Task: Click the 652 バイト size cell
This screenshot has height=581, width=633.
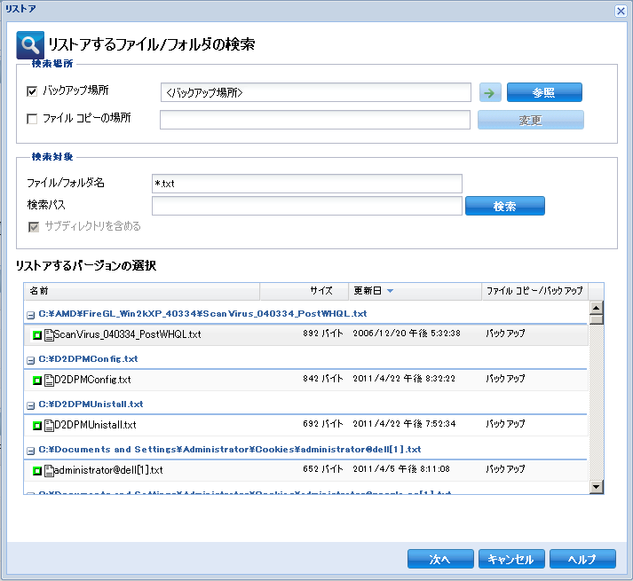Action: (x=323, y=469)
